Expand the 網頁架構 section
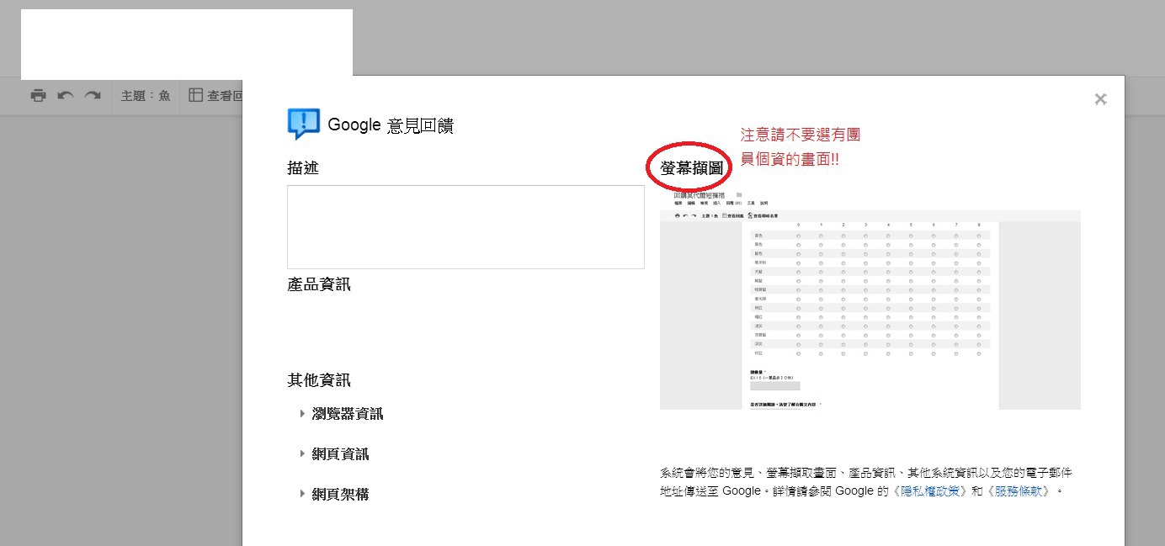 [x=334, y=494]
